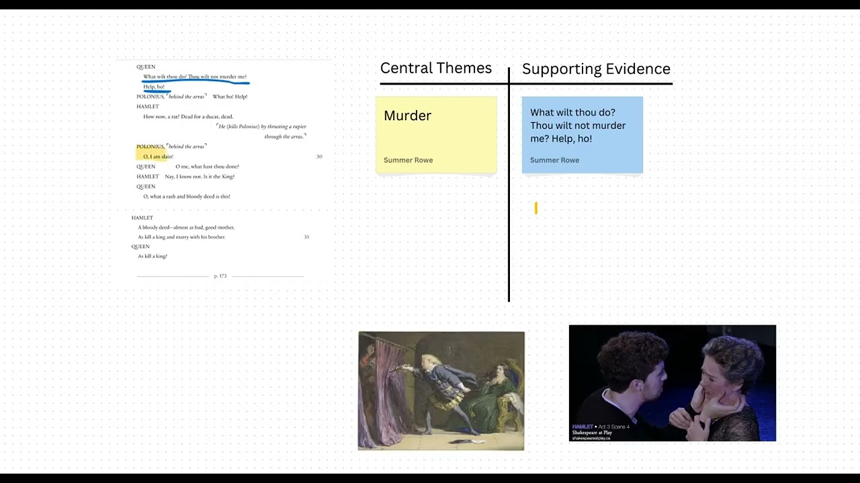The image size is (860, 483).
Task: Click 'O me, what hast thou done?' line
Action: coord(207,166)
